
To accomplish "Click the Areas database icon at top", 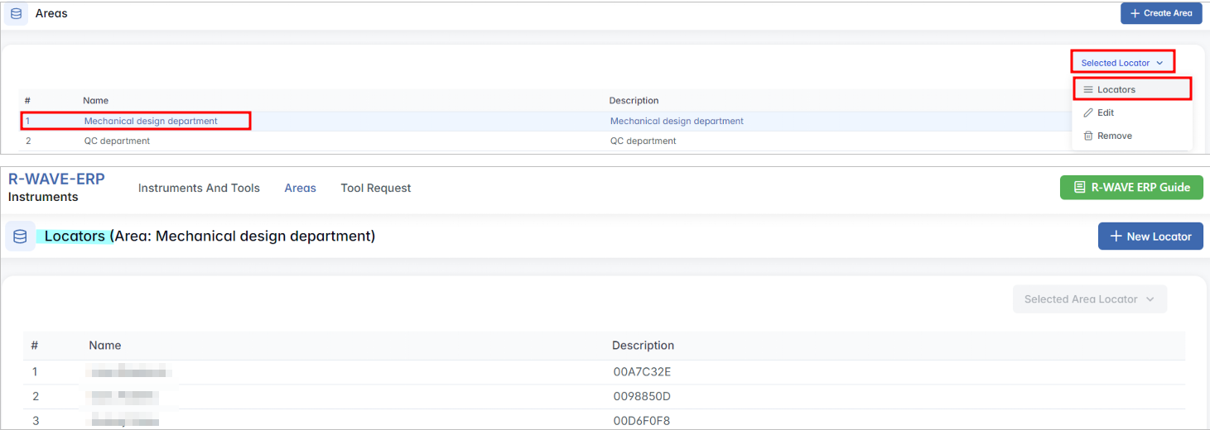I will (x=16, y=13).
